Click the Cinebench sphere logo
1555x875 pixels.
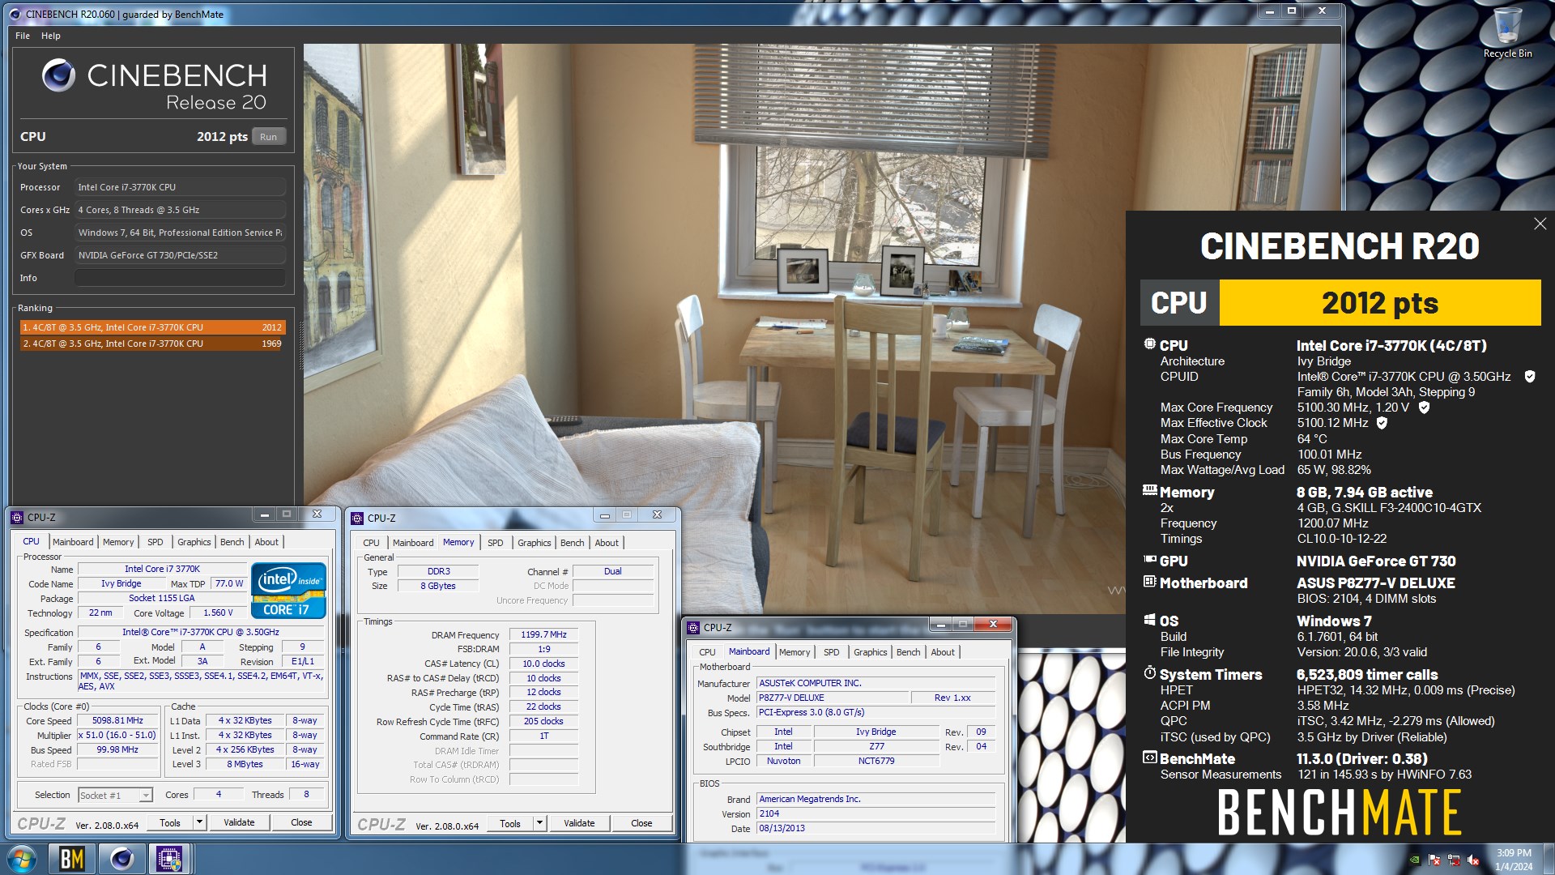coord(58,75)
